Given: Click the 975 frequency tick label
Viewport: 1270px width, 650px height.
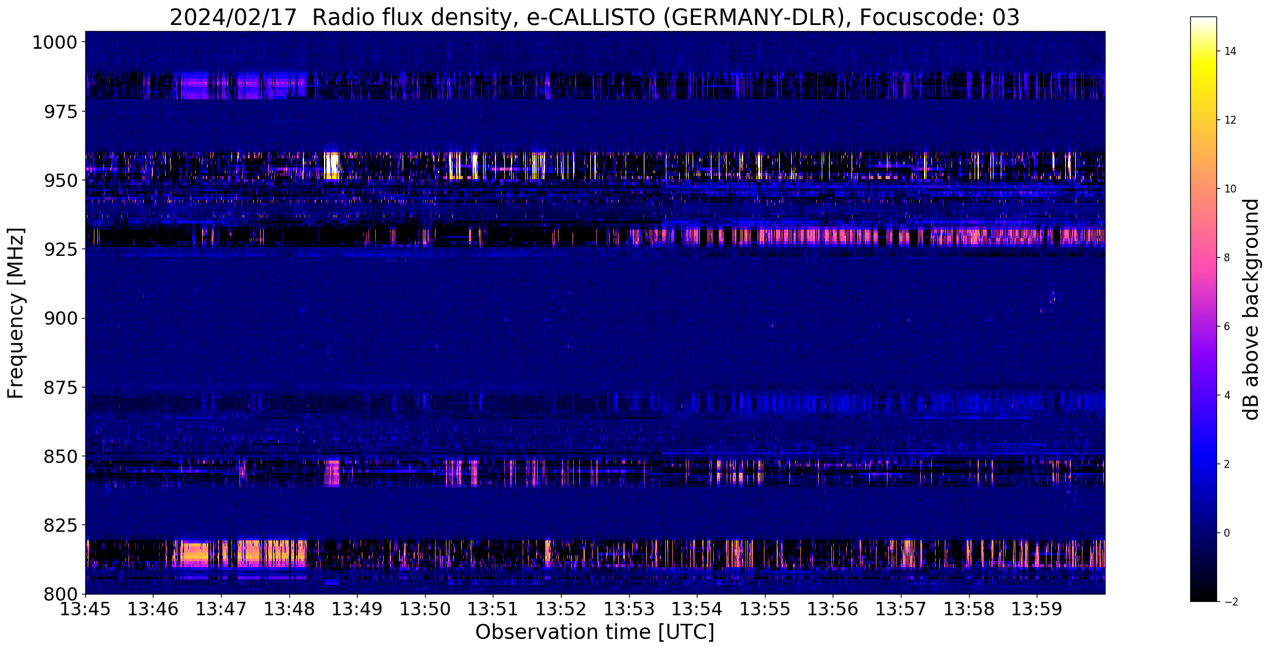Looking at the screenshot, I should point(61,111).
